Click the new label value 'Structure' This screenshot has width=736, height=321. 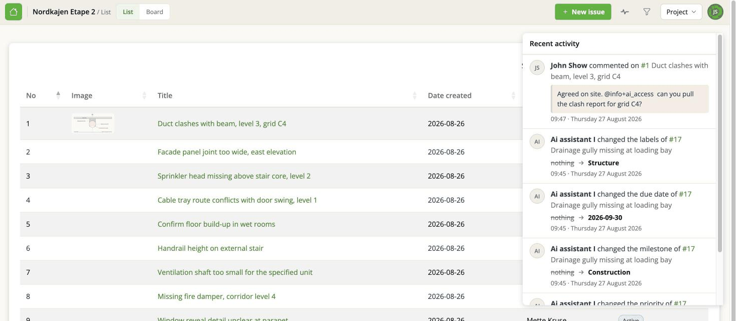click(x=603, y=163)
